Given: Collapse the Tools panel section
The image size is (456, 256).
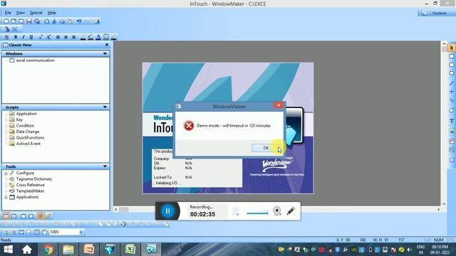Looking at the screenshot, I should [105, 166].
